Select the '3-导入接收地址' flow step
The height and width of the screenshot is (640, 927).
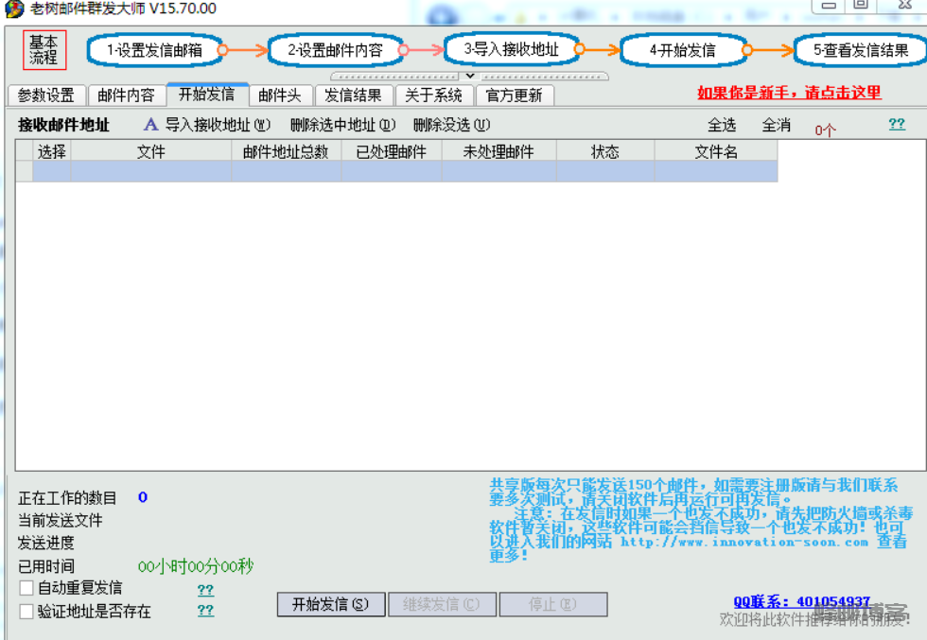coord(511,50)
